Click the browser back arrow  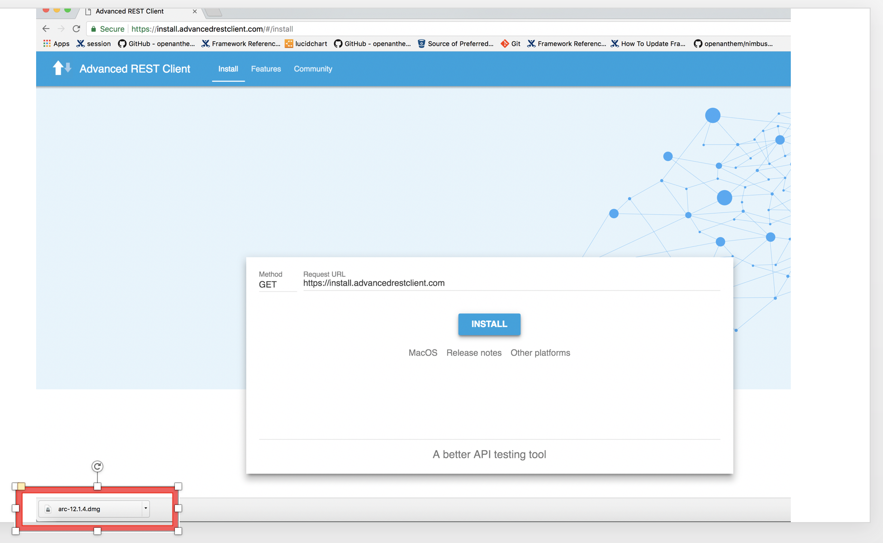46,29
